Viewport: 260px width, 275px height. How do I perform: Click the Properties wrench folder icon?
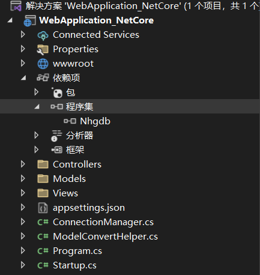(x=43, y=50)
